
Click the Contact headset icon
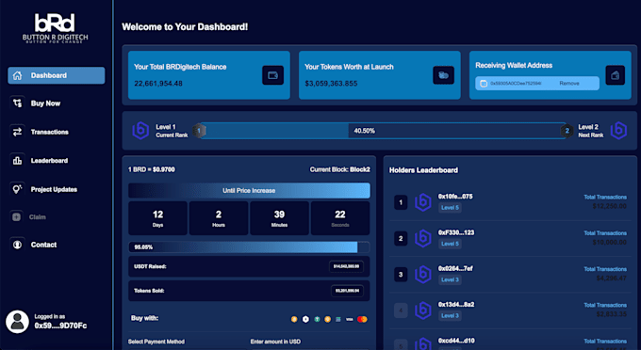(17, 245)
